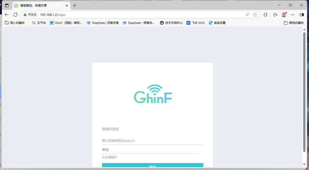
Task: Click the scrollbar down arrow
Action: (x=304, y=164)
